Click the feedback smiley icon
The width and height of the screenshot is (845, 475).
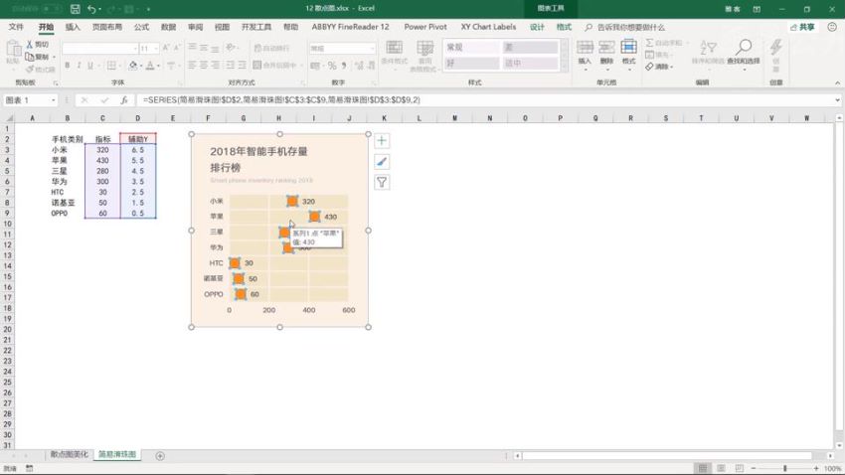pyautogui.click(x=832, y=27)
